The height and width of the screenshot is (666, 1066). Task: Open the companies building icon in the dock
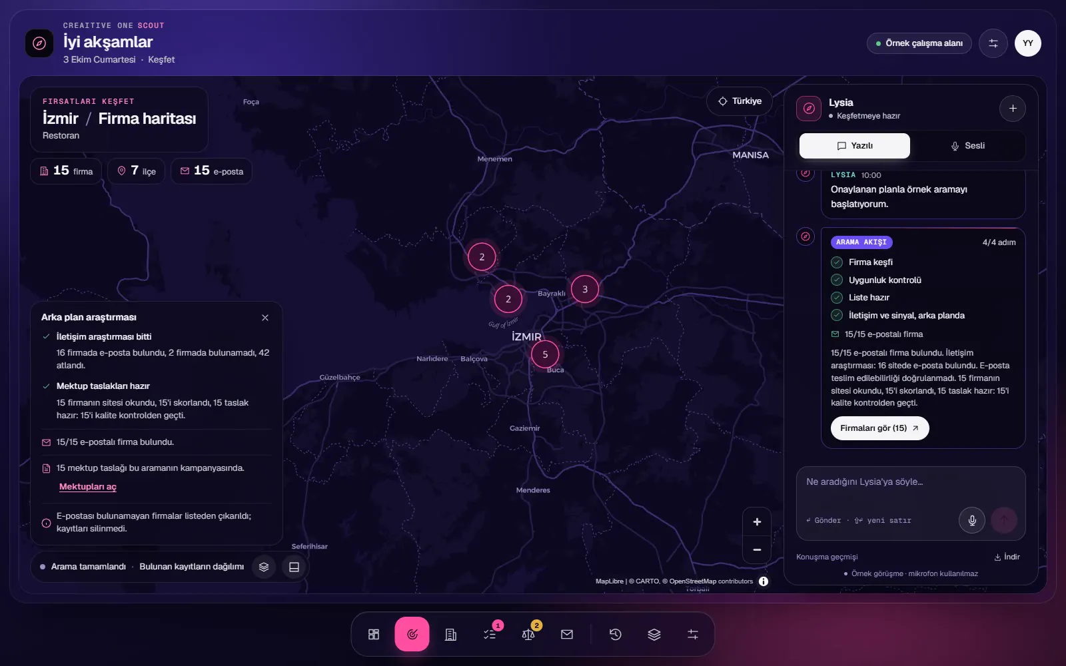451,634
